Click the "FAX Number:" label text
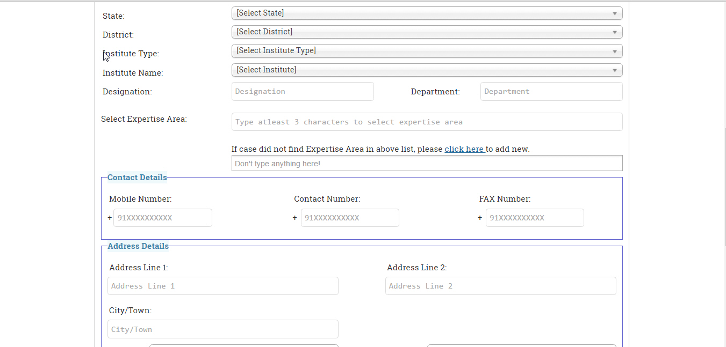This screenshot has width=726, height=347. (x=505, y=199)
